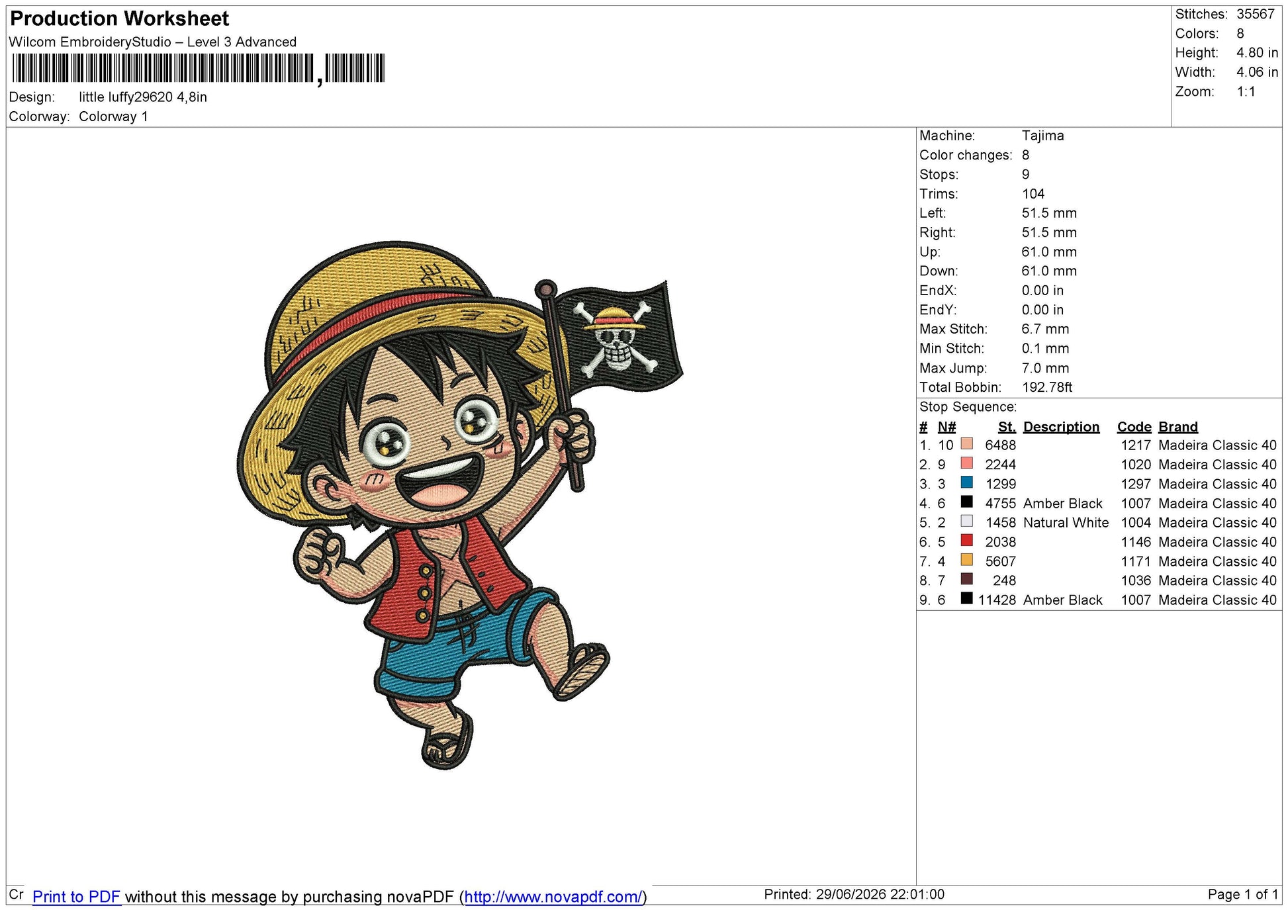Pick the blue swatch for code 1297
Screen dimensions: 1288x910
click(967, 482)
